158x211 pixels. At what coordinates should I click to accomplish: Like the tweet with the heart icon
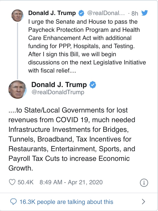pyautogui.click(x=12, y=182)
